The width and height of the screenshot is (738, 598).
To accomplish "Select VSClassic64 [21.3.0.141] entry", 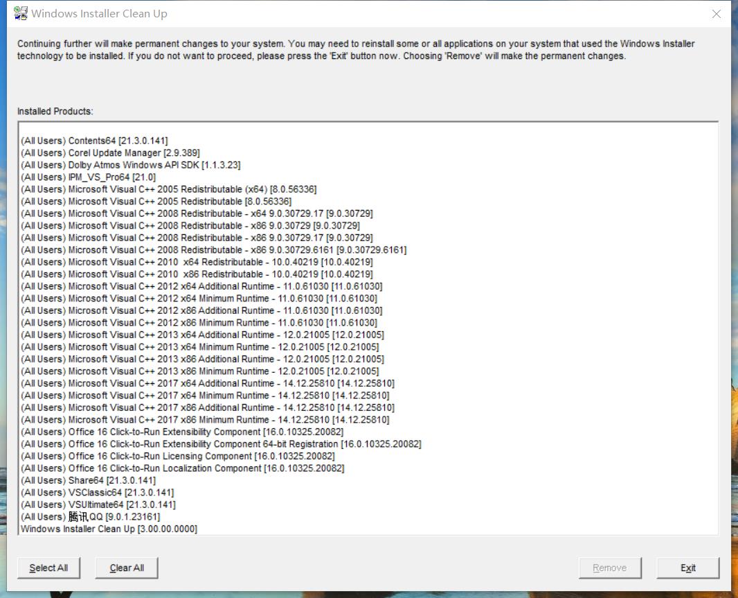I will click(98, 493).
